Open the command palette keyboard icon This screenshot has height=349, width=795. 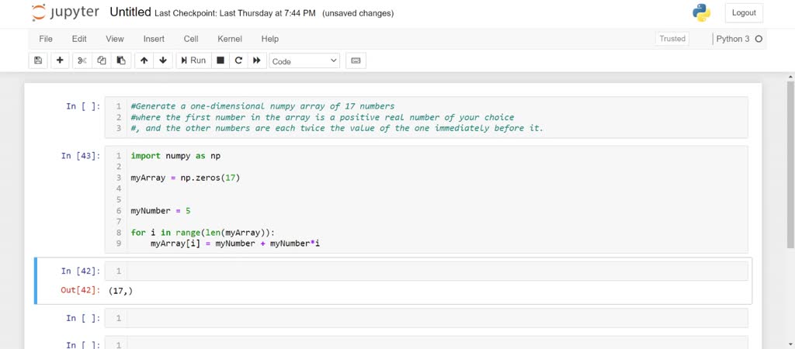[356, 60]
